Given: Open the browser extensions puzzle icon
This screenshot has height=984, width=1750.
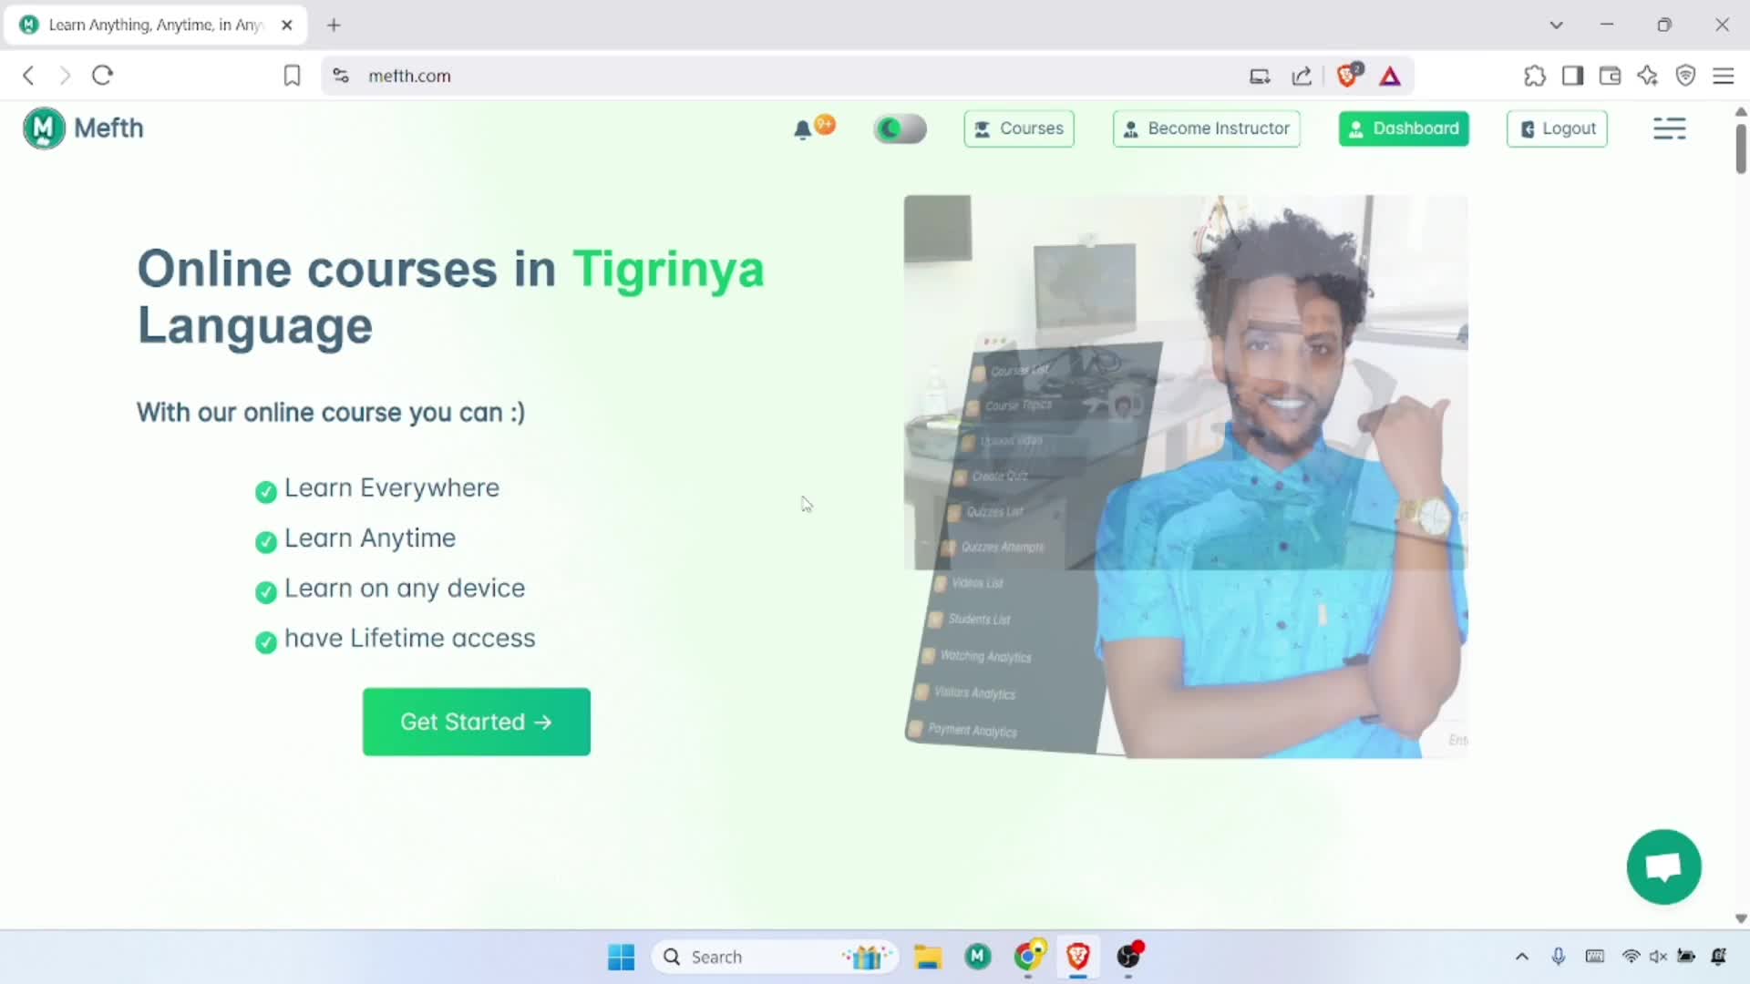Looking at the screenshot, I should pyautogui.click(x=1535, y=76).
